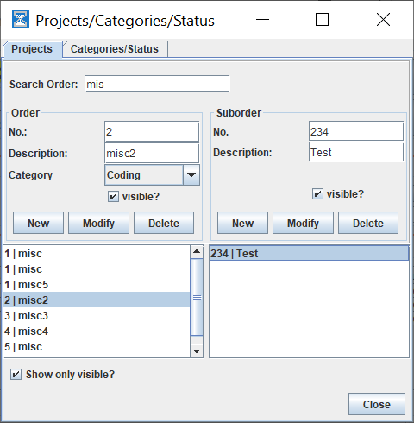
Task: Uncheck Show only visible? option
Action: [16, 375]
